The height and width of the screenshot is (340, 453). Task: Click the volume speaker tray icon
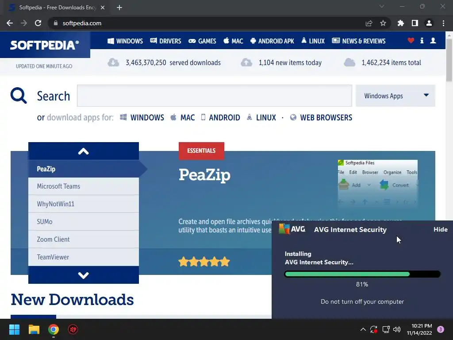(x=397, y=329)
